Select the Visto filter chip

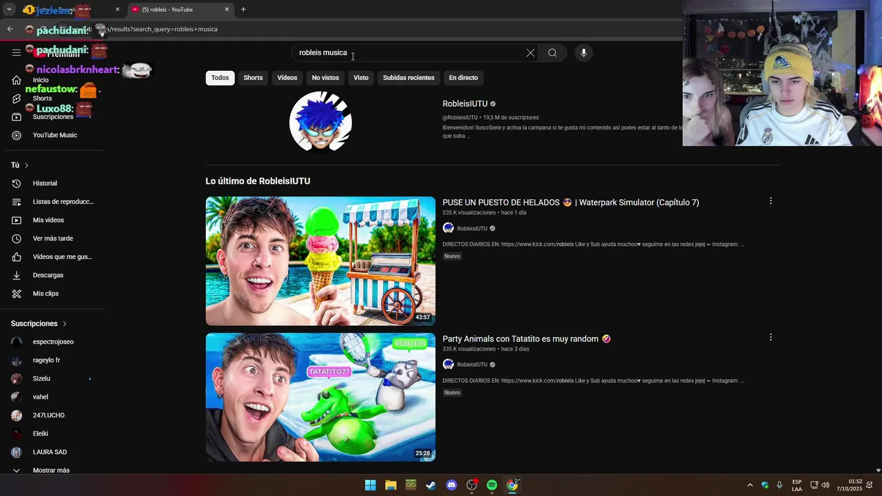tap(361, 78)
